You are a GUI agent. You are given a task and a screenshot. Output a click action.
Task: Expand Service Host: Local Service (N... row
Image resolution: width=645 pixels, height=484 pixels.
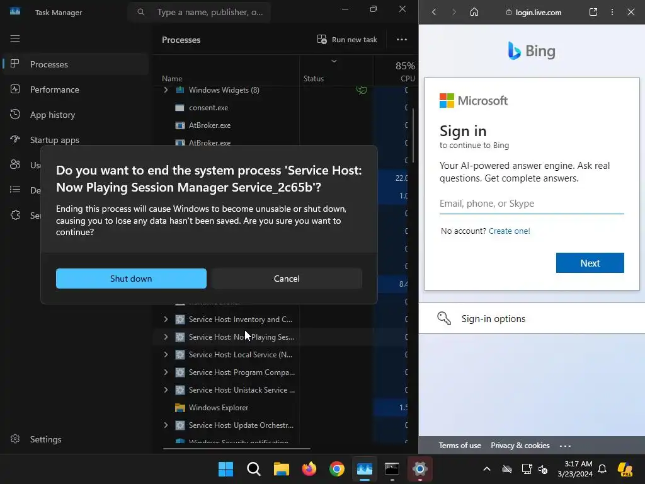(x=166, y=354)
